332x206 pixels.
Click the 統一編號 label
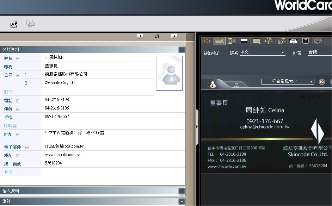[12, 164]
